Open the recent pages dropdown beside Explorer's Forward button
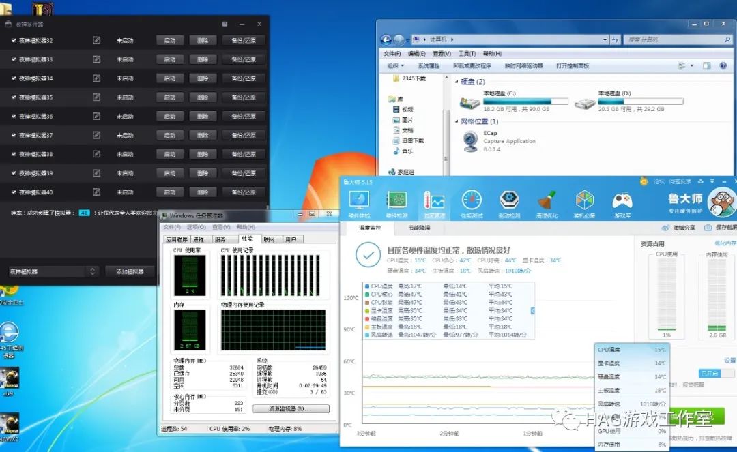This screenshot has width=737, height=452. (x=407, y=40)
